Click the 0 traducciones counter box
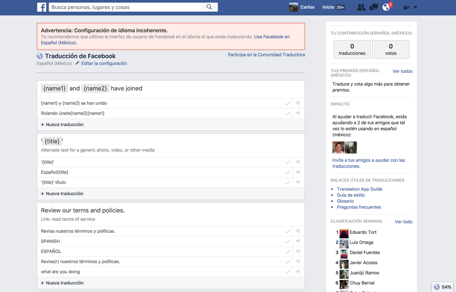The height and width of the screenshot is (292, 456). (x=352, y=49)
